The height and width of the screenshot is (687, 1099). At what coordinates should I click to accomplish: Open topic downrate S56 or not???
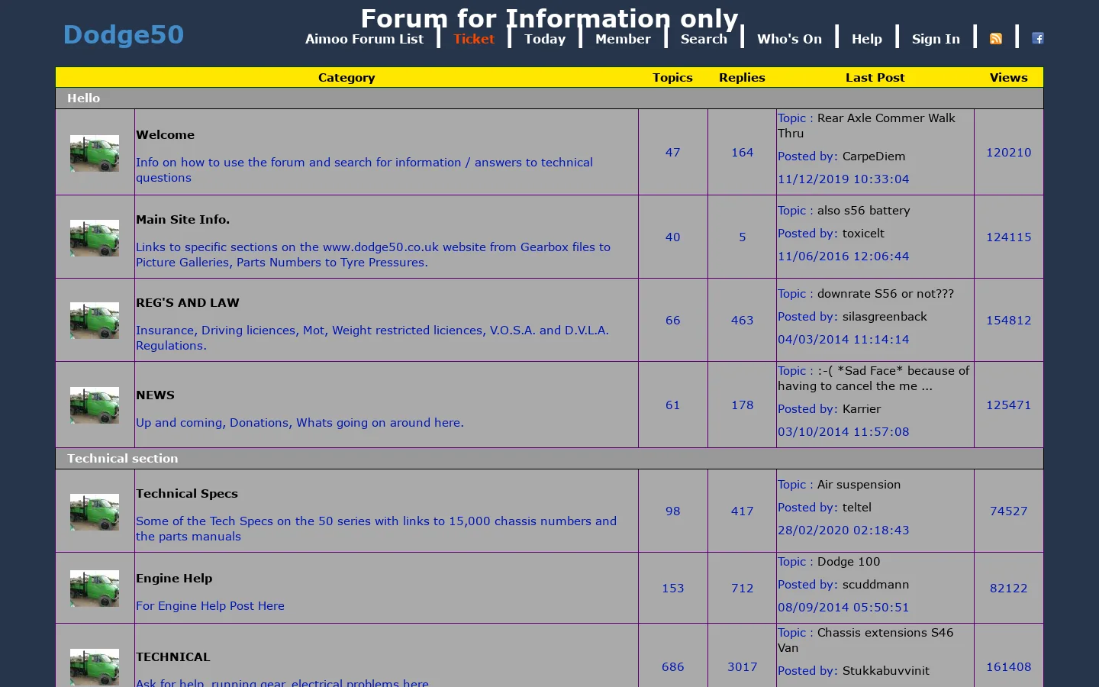tap(885, 294)
